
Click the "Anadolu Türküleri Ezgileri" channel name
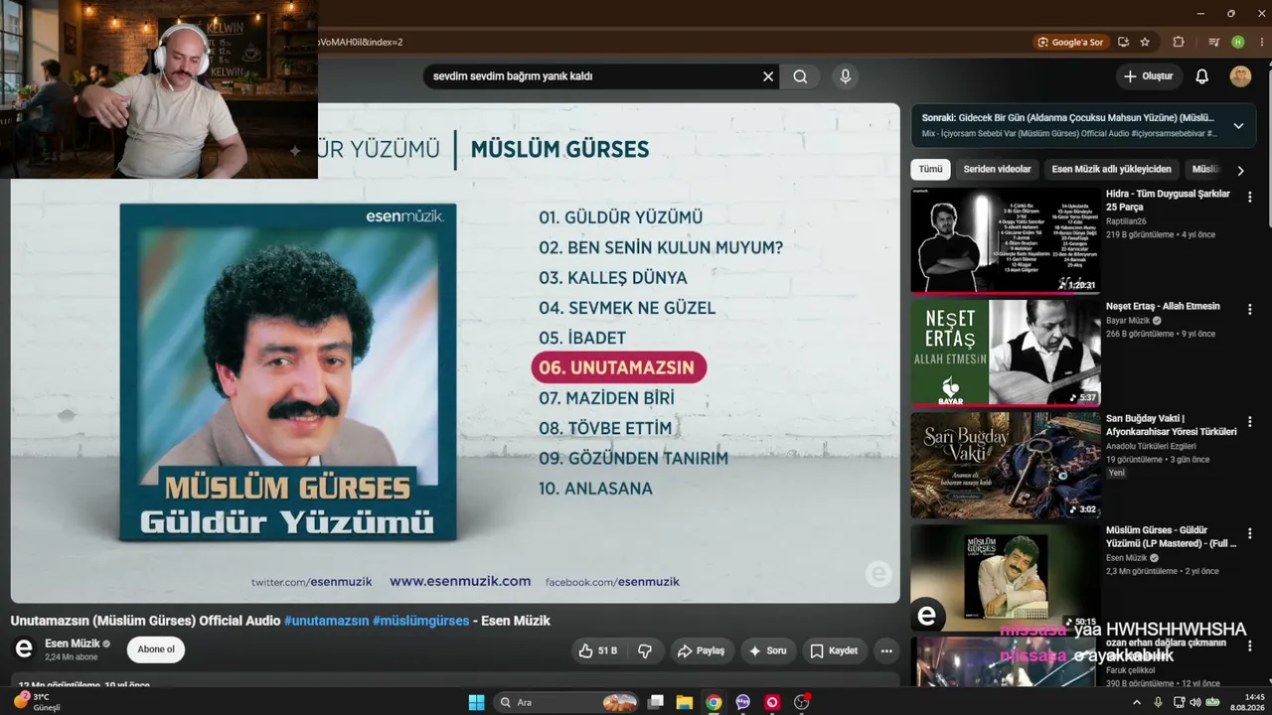pyautogui.click(x=1151, y=446)
